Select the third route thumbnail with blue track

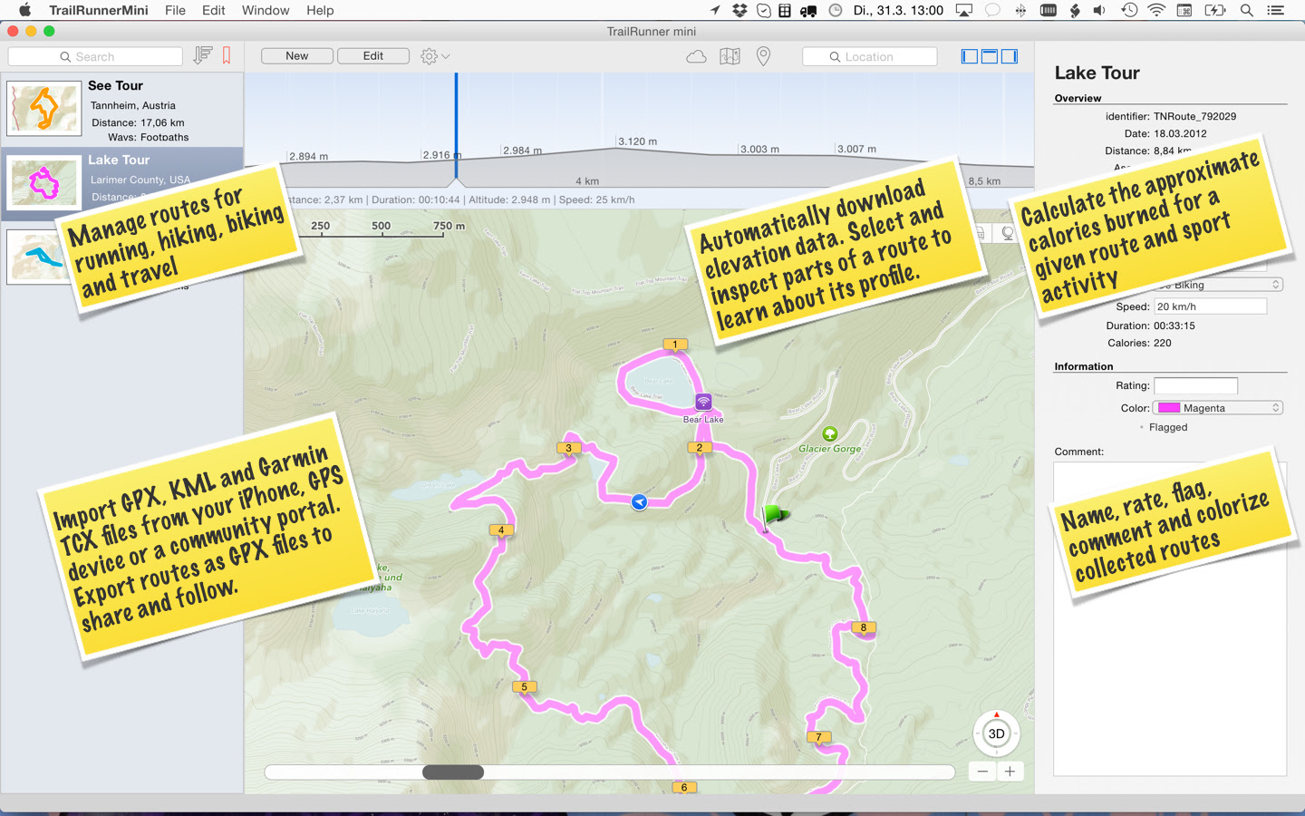click(x=38, y=257)
